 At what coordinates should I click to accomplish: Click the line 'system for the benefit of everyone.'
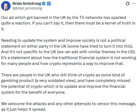tap(33, 92)
